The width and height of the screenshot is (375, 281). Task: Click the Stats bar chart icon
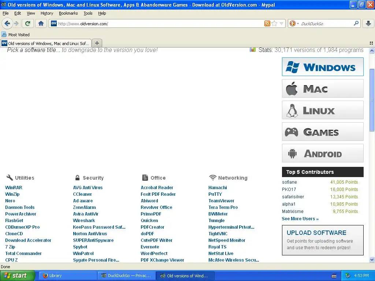coord(253,50)
